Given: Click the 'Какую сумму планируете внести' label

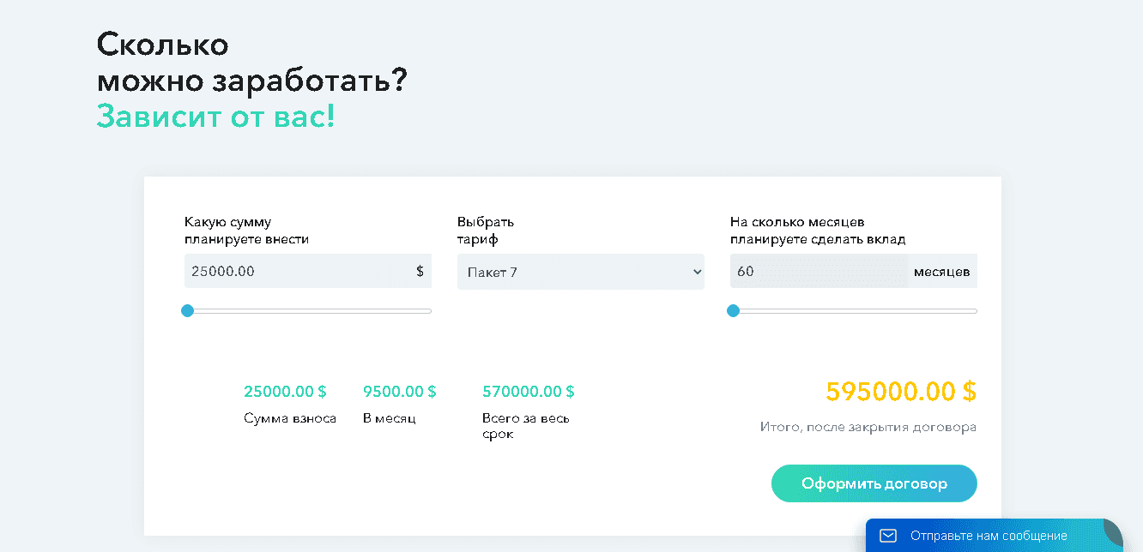Looking at the screenshot, I should (x=246, y=231).
